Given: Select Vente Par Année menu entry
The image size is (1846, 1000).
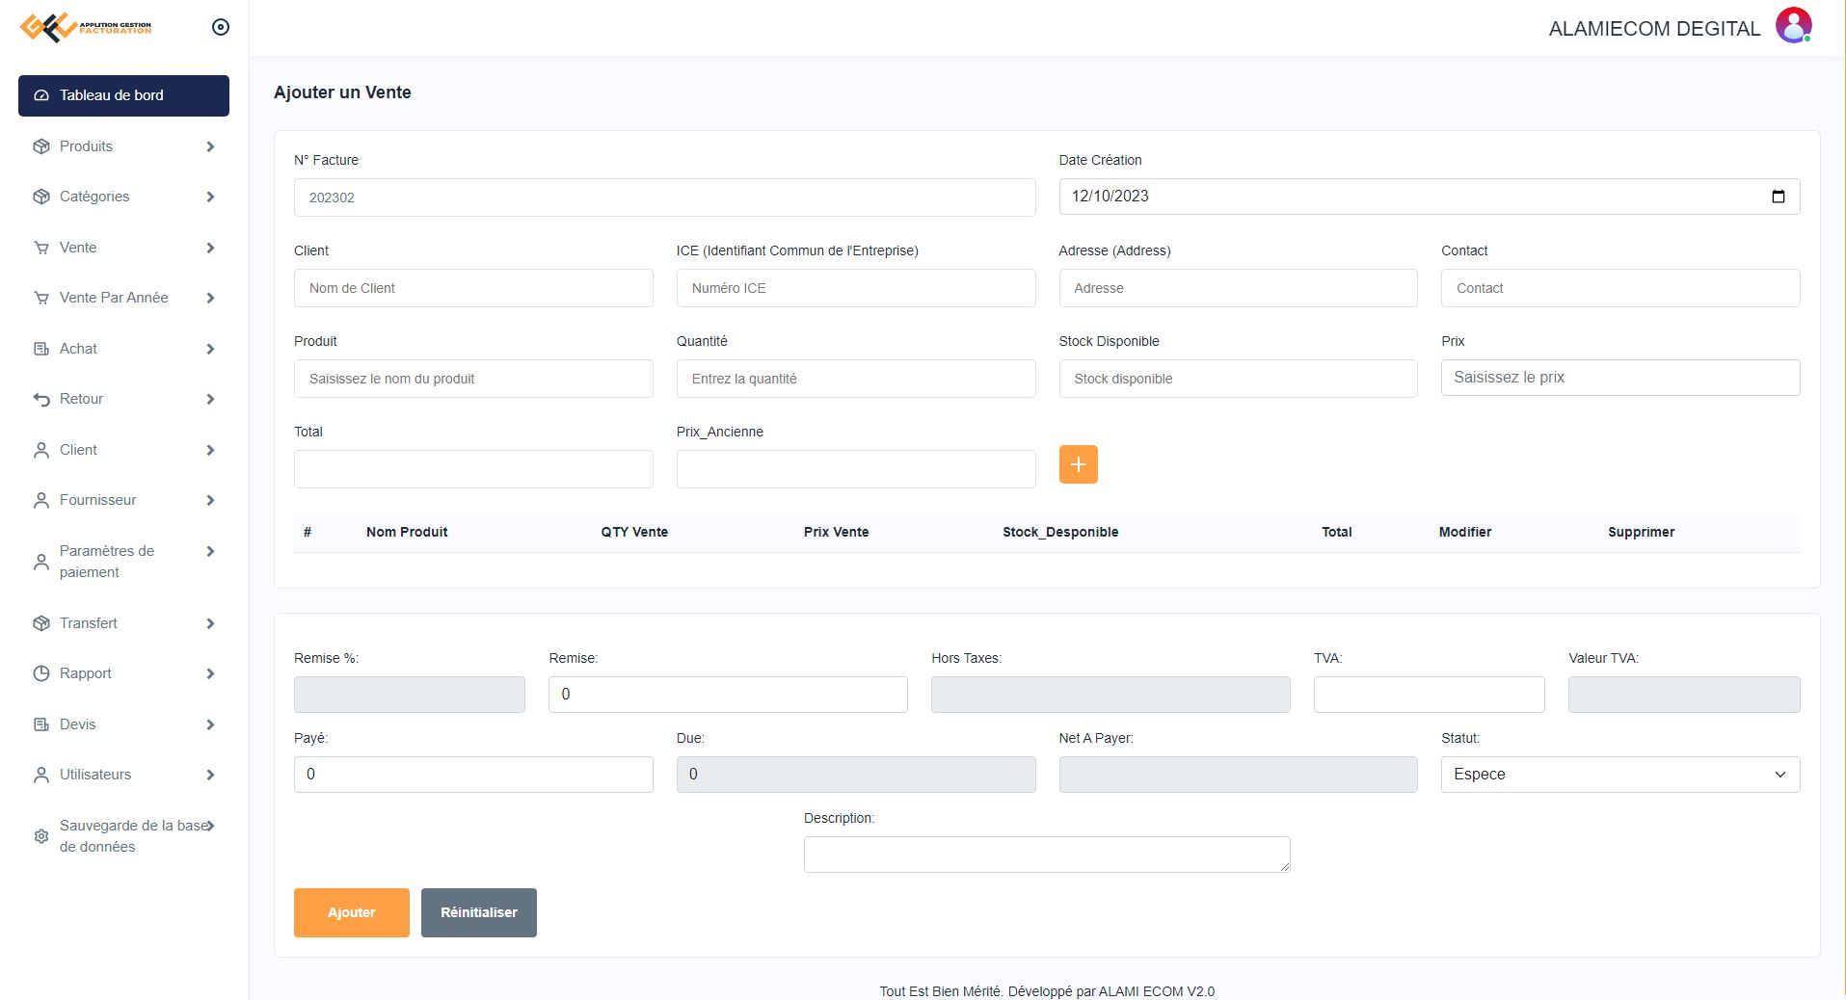Looking at the screenshot, I should coord(114,298).
